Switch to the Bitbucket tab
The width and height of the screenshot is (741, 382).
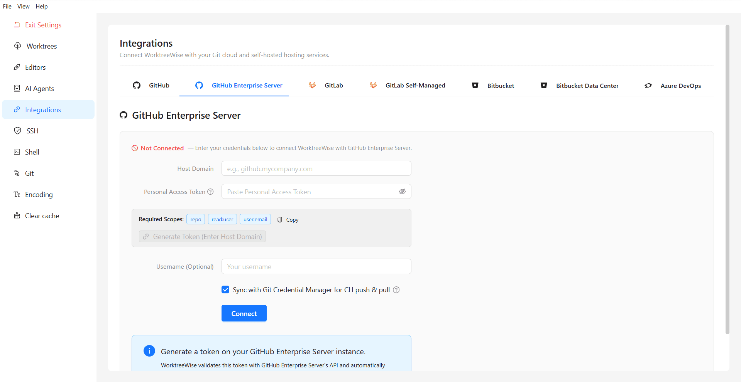[x=493, y=86]
